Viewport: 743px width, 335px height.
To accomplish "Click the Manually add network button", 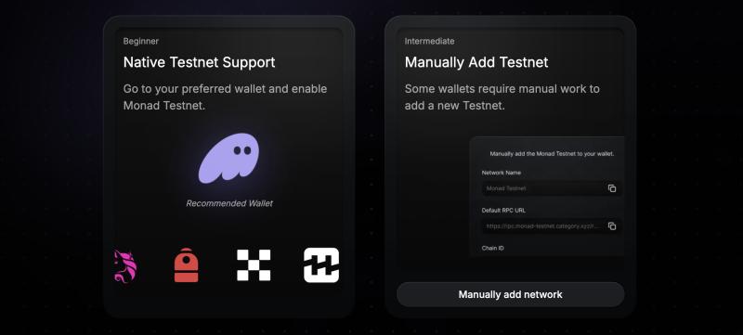I will 510,294.
